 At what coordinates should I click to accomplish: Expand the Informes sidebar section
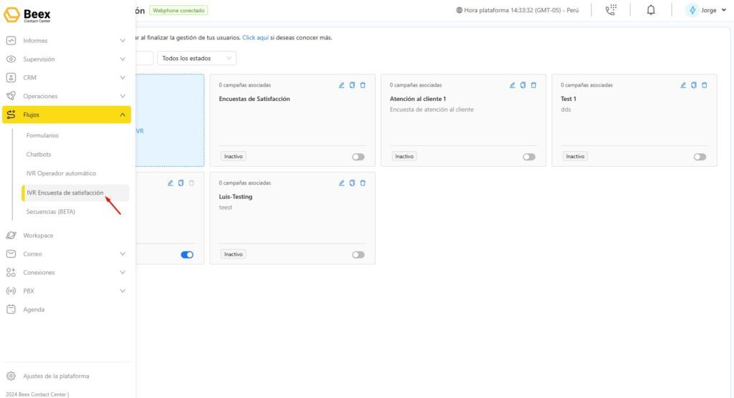coord(66,41)
